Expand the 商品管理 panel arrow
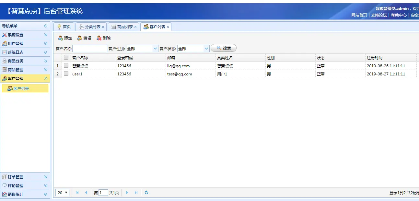 tap(46, 70)
